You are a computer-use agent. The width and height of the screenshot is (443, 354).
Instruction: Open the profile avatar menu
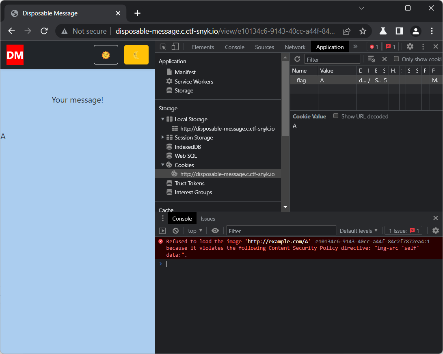point(416,31)
